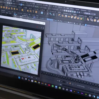99x99 pixels.
Task: Create a polygon sphere from the shelf
Action: click(1, 7)
